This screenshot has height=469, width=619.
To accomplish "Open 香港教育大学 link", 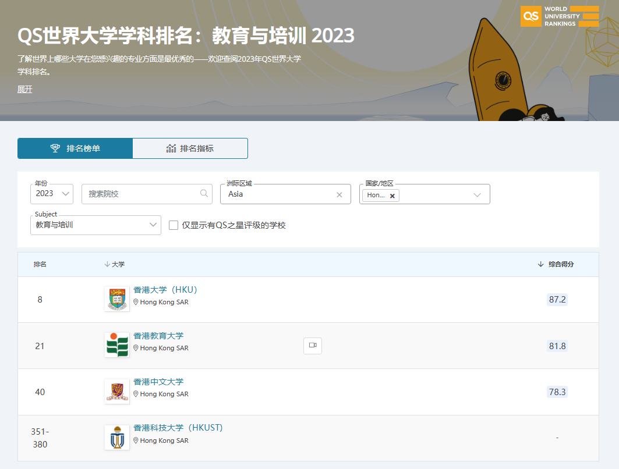I will [158, 336].
